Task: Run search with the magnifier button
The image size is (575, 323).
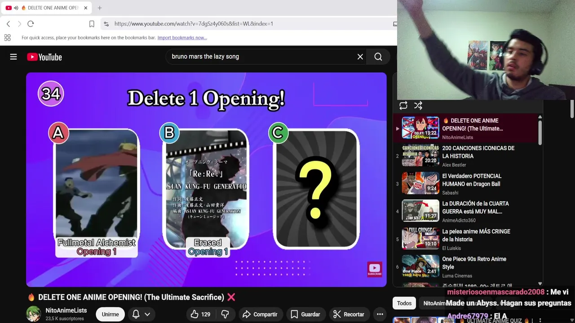Action: (378, 57)
